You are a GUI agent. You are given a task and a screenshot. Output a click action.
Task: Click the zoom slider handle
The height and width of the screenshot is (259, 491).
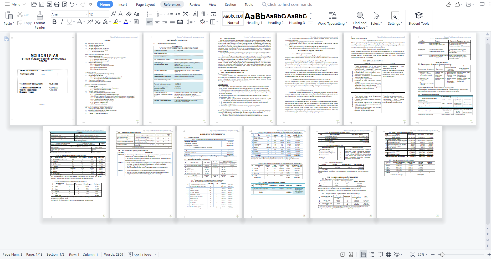coord(442,254)
